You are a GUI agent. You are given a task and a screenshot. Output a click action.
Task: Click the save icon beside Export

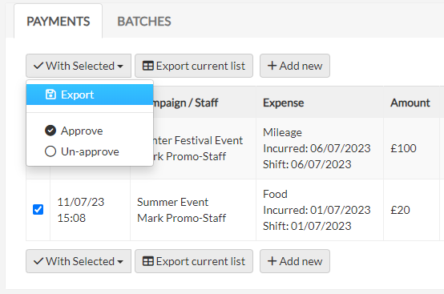point(50,95)
